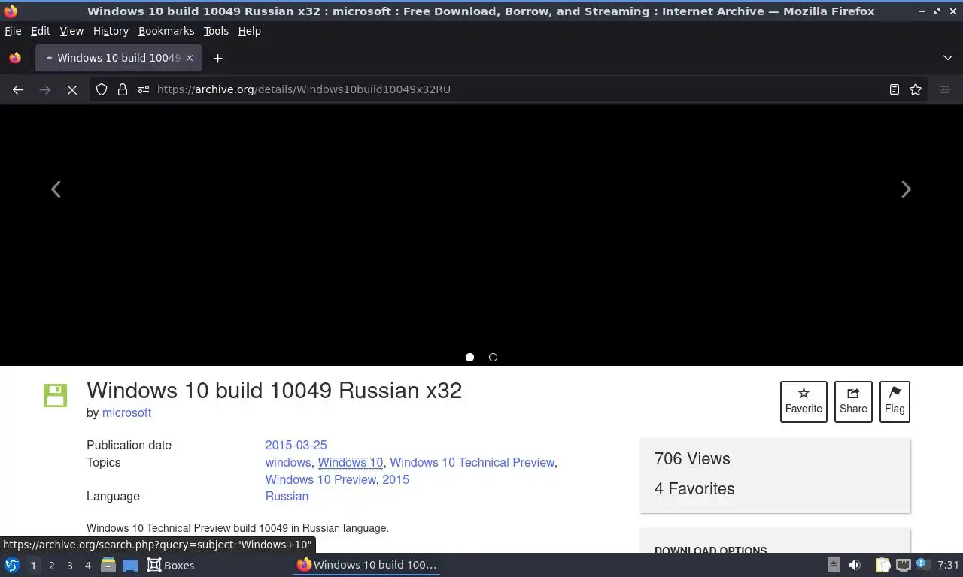Flag this archive item

pos(895,402)
